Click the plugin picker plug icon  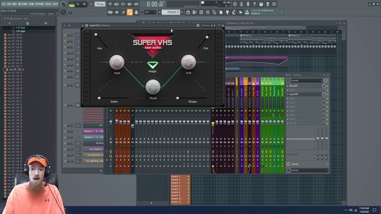(227, 12)
